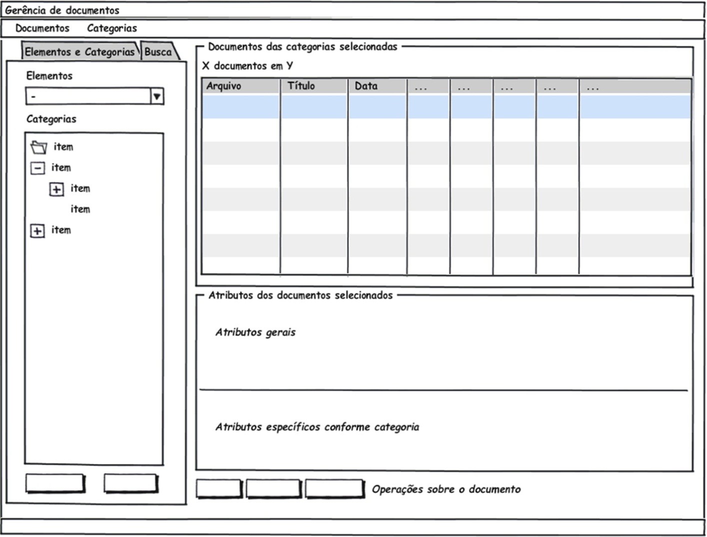Image resolution: width=707 pixels, height=537 pixels.
Task: Select the nested item label beside the plus box
Action: [80, 188]
